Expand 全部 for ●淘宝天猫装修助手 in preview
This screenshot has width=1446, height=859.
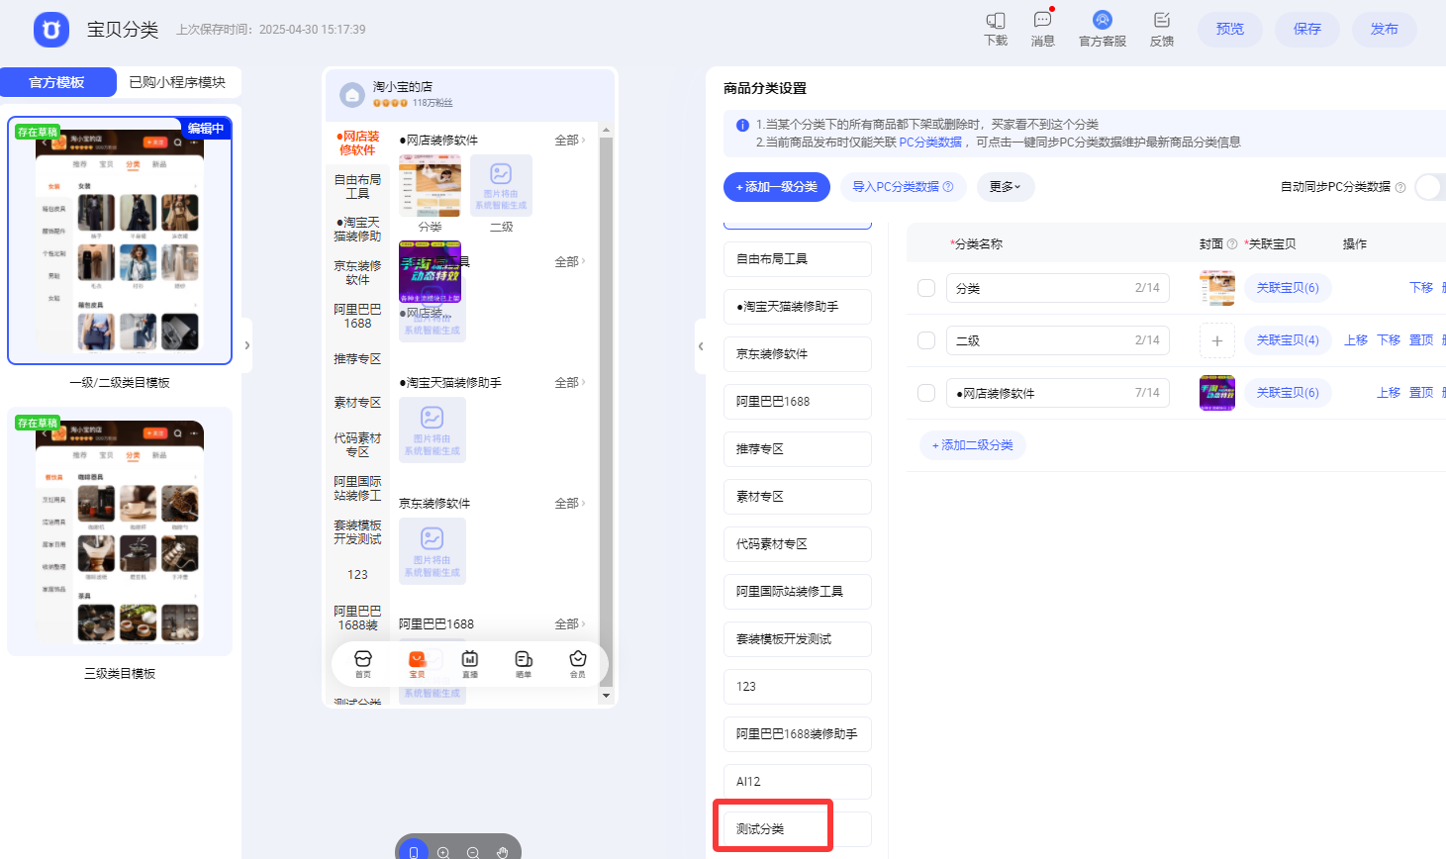[x=569, y=382]
